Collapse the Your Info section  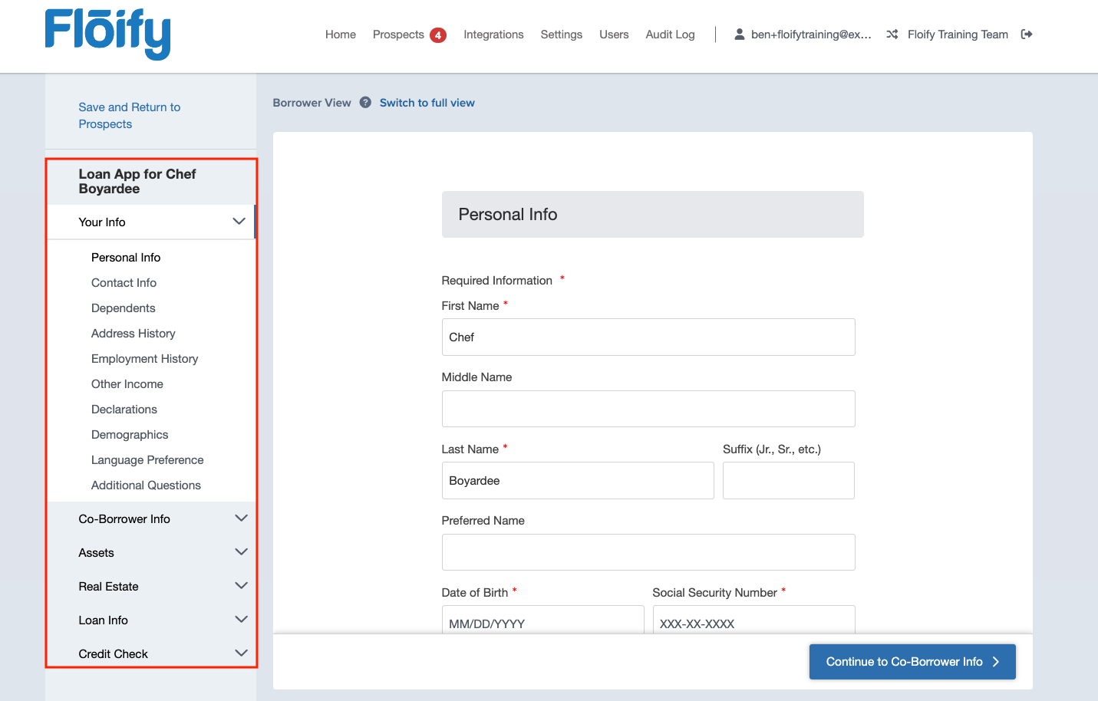[239, 222]
